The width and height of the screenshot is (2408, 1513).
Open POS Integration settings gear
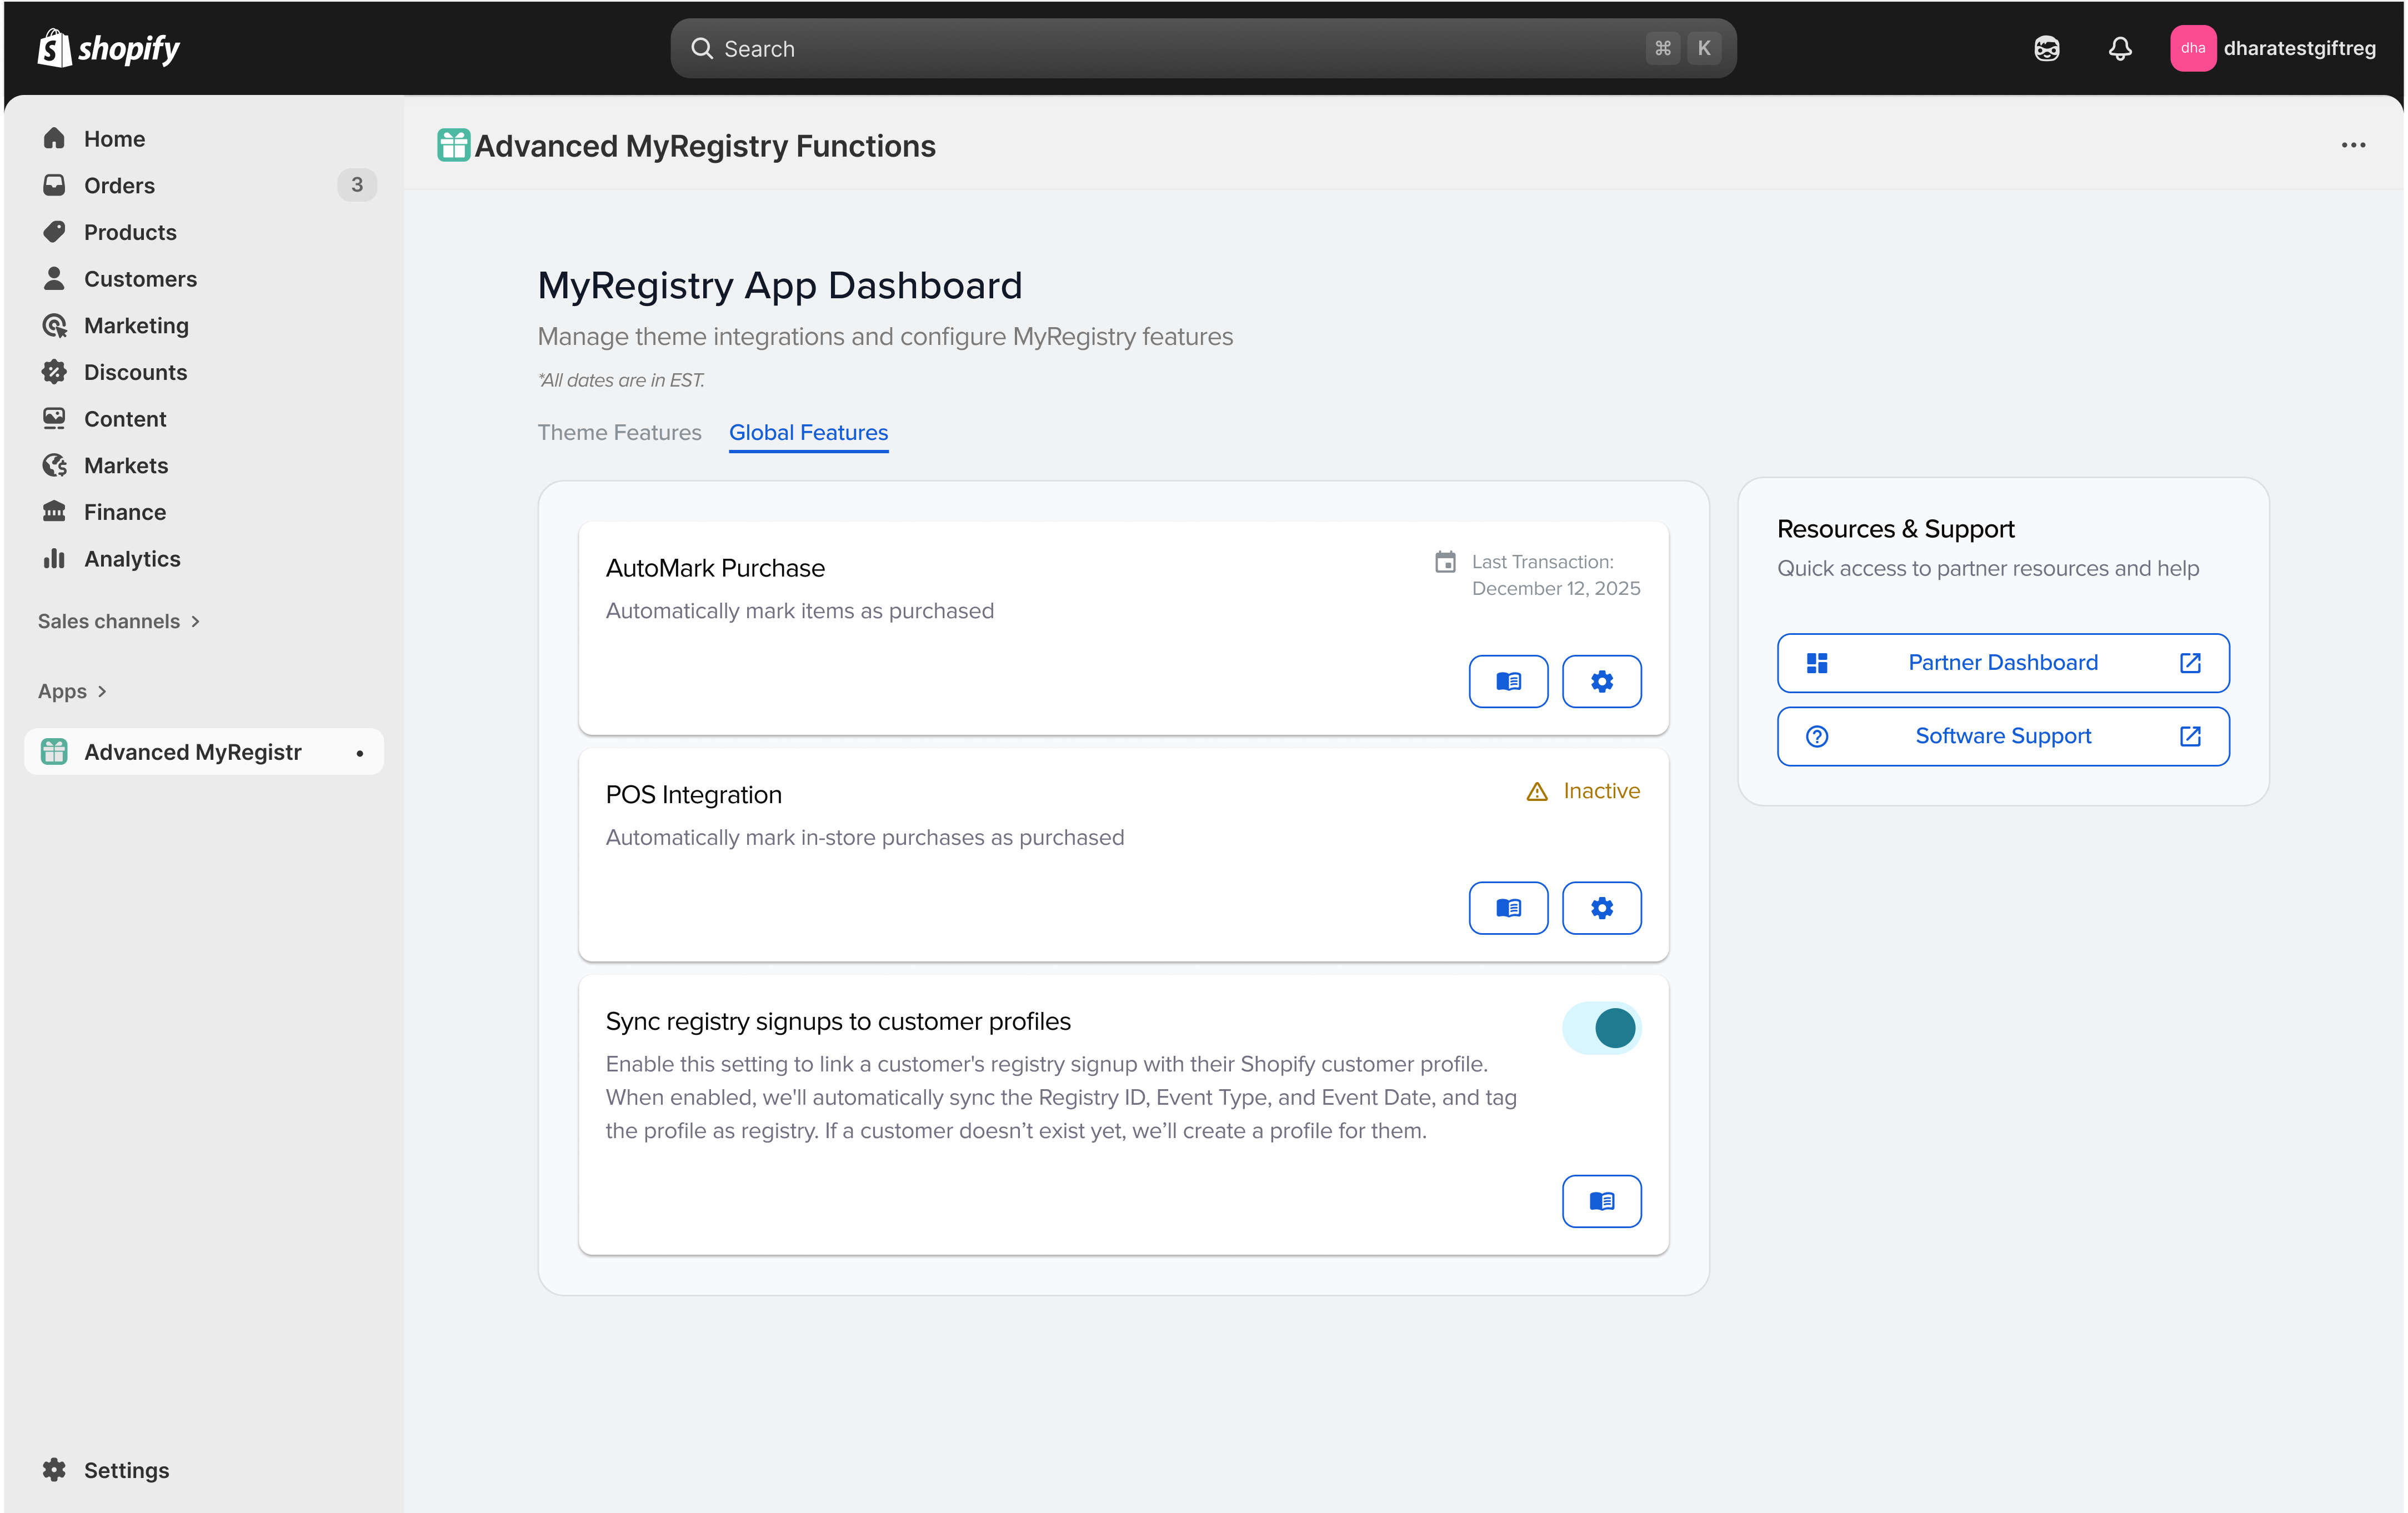point(1601,908)
